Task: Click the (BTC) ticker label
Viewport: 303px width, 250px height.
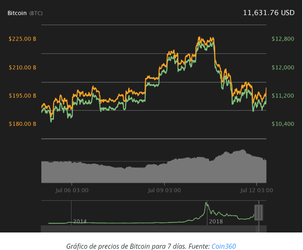Action: [x=36, y=13]
